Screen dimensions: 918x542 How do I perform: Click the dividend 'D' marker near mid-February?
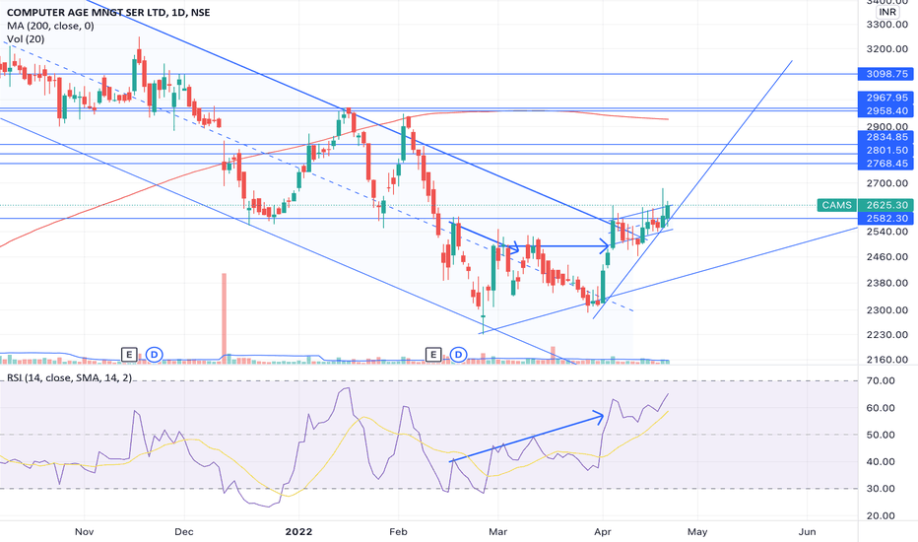[x=458, y=355]
